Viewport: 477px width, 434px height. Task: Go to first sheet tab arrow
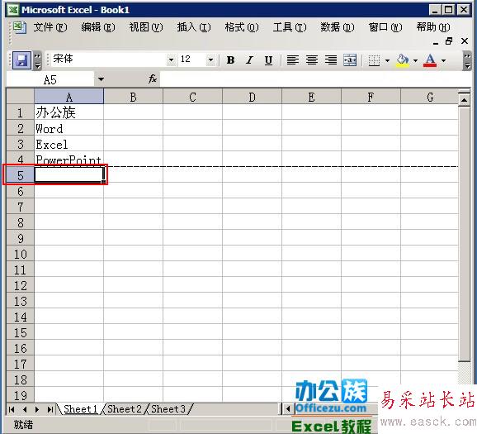click(12, 409)
